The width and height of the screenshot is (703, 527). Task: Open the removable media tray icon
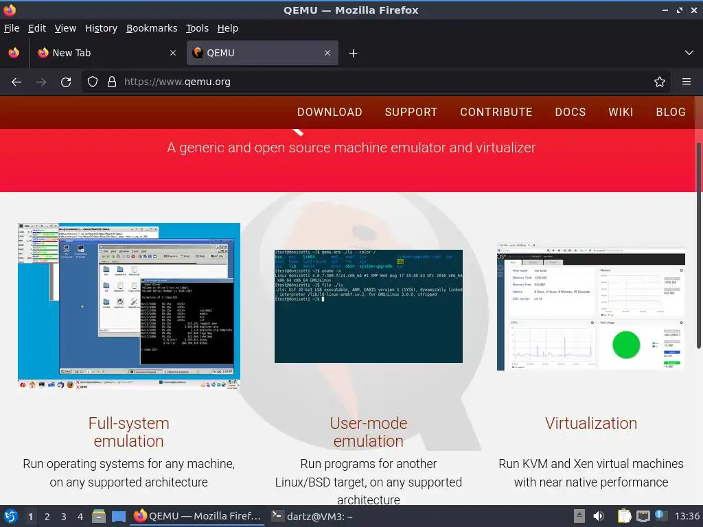[x=579, y=516]
